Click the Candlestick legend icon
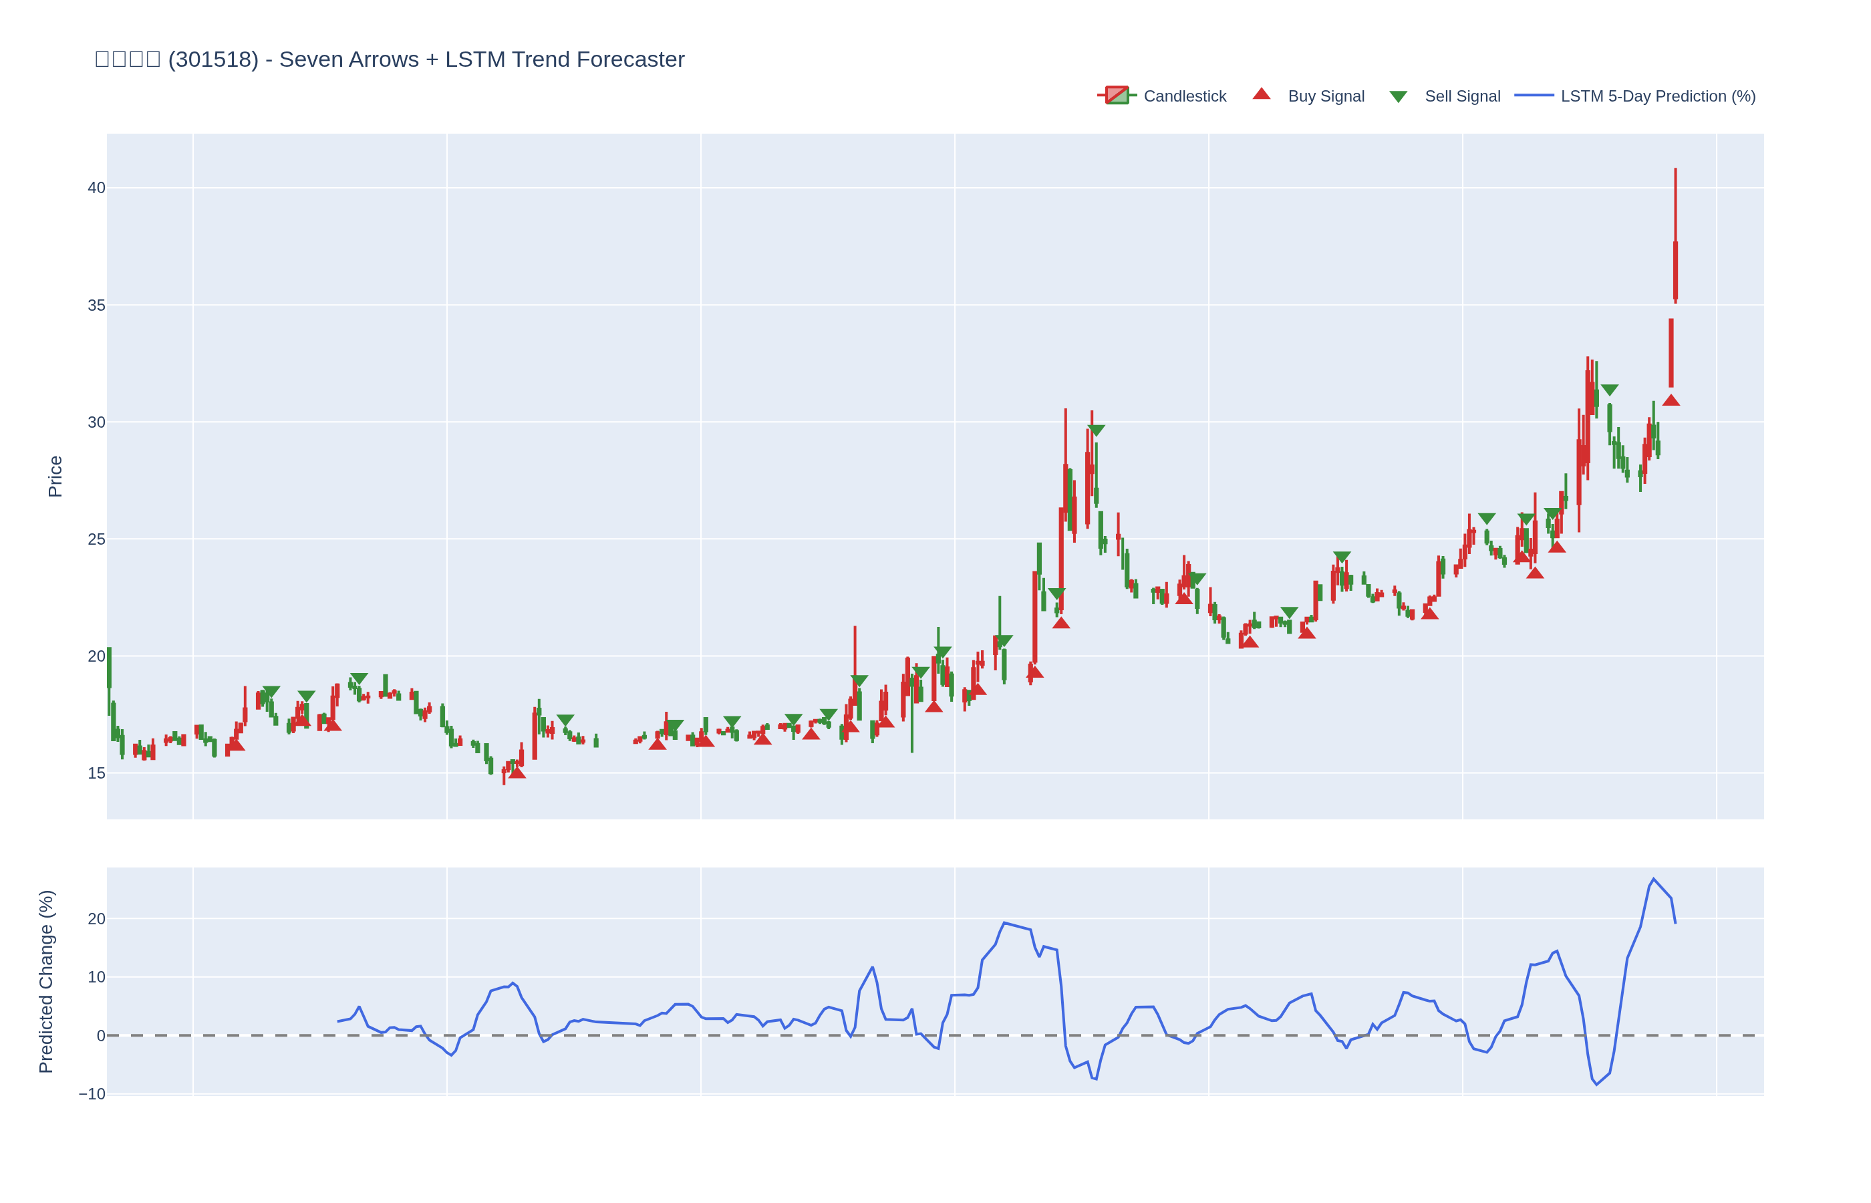Image resolution: width=1871 pixels, height=1203 pixels. 1116,96
